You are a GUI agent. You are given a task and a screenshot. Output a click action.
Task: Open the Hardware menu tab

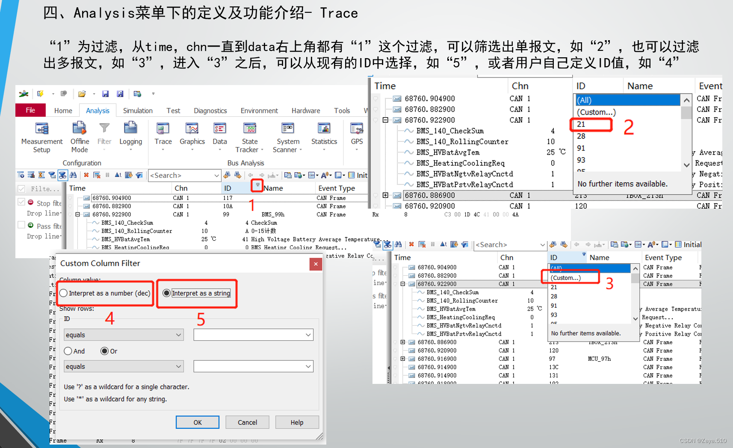[x=305, y=110]
